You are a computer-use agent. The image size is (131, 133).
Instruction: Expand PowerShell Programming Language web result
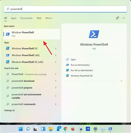point(56,74)
